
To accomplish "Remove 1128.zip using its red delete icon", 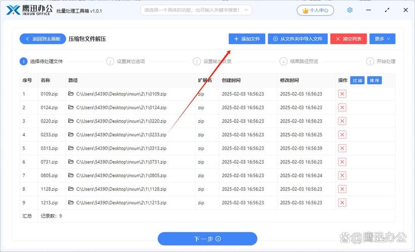I will (342, 189).
